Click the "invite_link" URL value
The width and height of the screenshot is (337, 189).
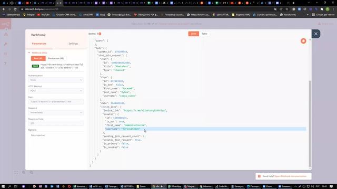coord(145,111)
